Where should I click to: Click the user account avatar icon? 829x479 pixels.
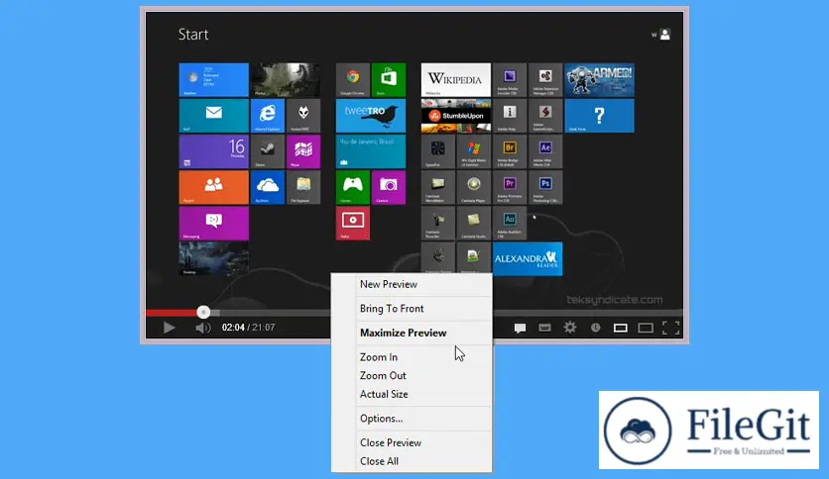(x=665, y=35)
